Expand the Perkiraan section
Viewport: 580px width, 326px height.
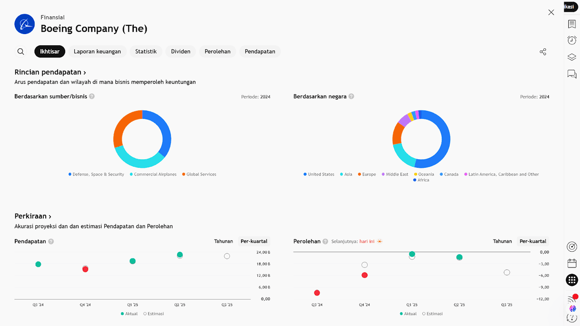click(33, 216)
